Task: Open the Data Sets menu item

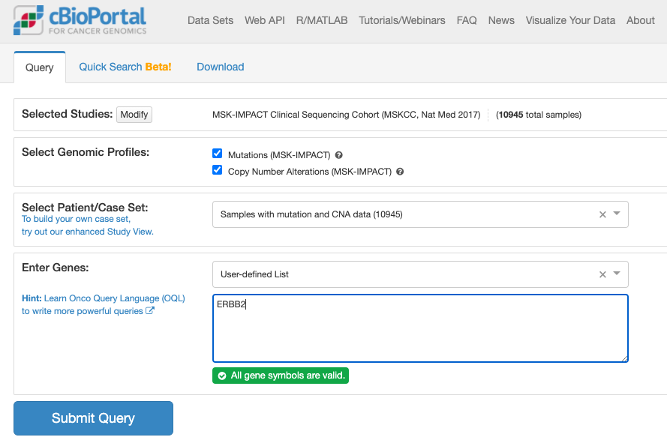Action: click(210, 20)
